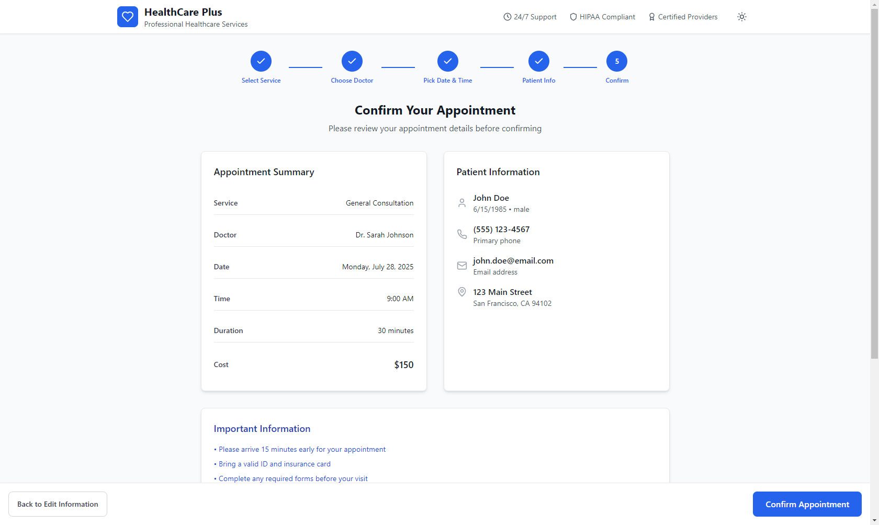Go to the Choose Doctor step label

pos(352,81)
